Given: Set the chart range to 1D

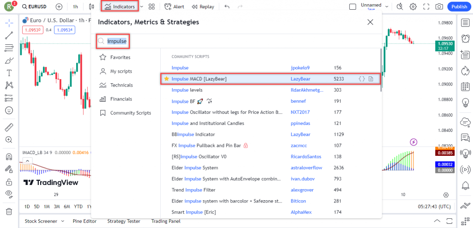Looking at the screenshot, I should [x=27, y=207].
